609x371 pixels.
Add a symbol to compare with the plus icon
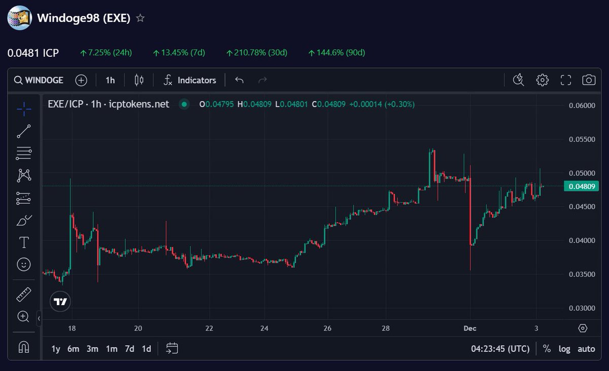point(81,80)
